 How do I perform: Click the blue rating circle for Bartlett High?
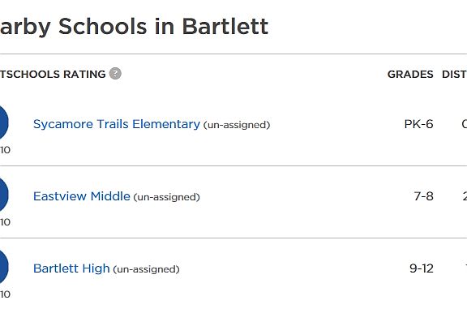click(x=4, y=267)
